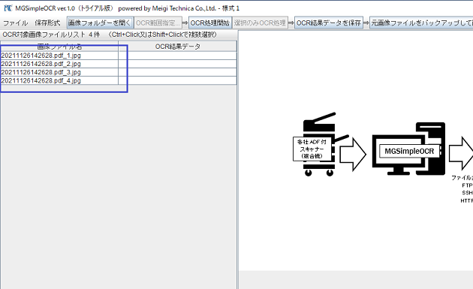The image size is (473, 289).
Task: Open the 保存形式 menu
Action: tap(47, 23)
